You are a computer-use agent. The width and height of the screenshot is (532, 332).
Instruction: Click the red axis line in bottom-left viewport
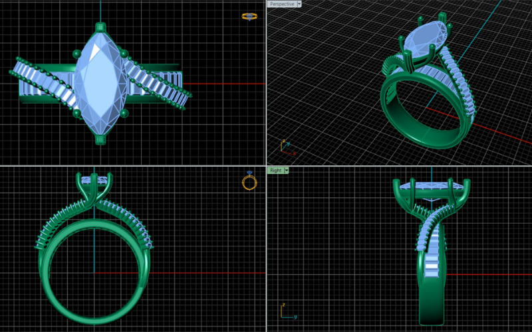[x=199, y=273]
